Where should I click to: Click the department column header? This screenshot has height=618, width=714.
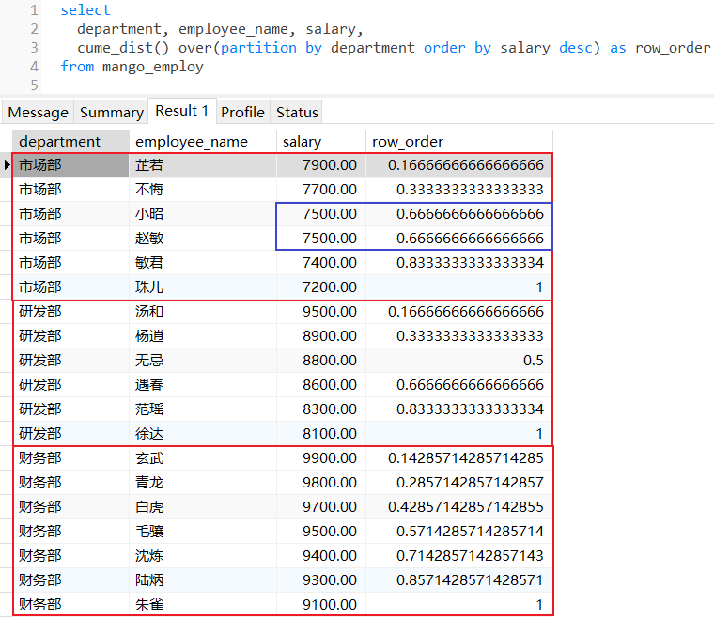pos(70,142)
